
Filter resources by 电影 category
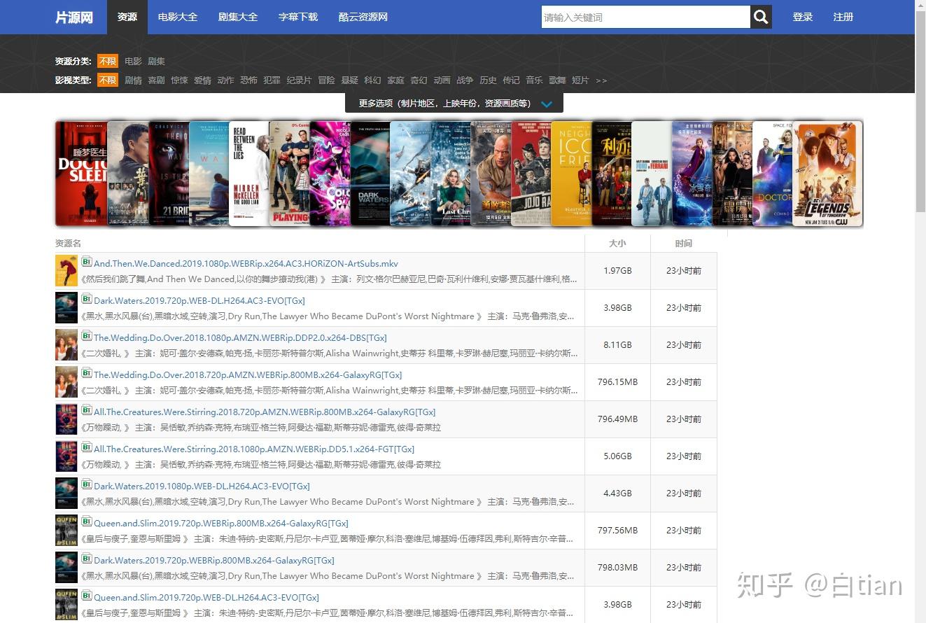(x=133, y=62)
